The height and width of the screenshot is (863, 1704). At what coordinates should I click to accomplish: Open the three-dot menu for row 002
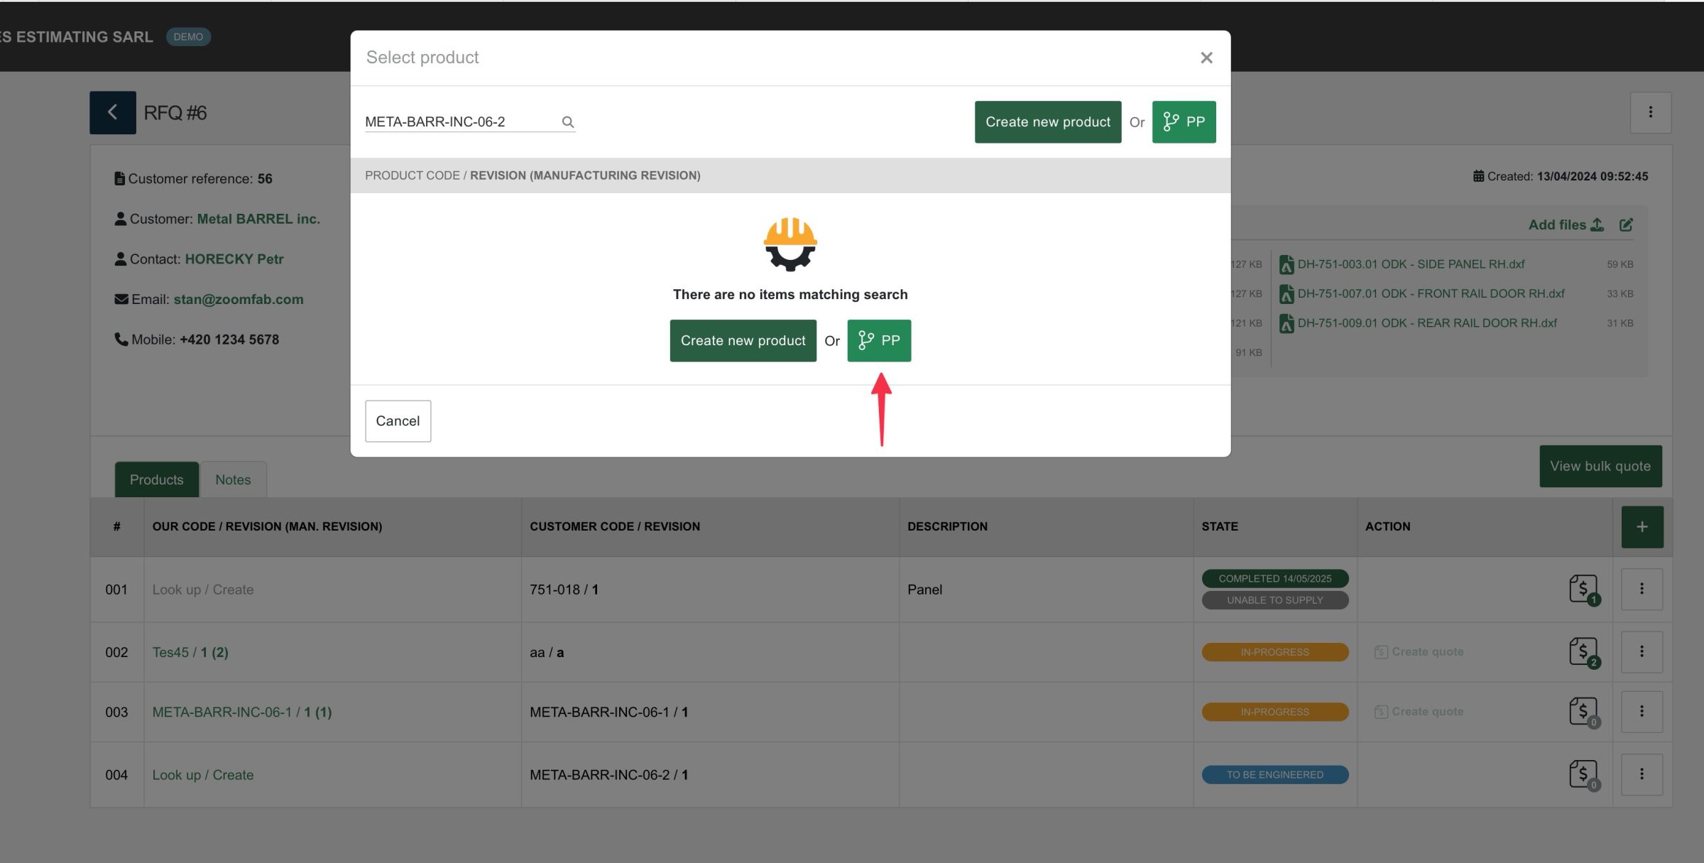click(x=1642, y=652)
